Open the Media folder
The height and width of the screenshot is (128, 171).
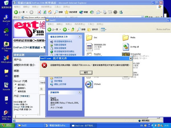[x=129, y=38]
